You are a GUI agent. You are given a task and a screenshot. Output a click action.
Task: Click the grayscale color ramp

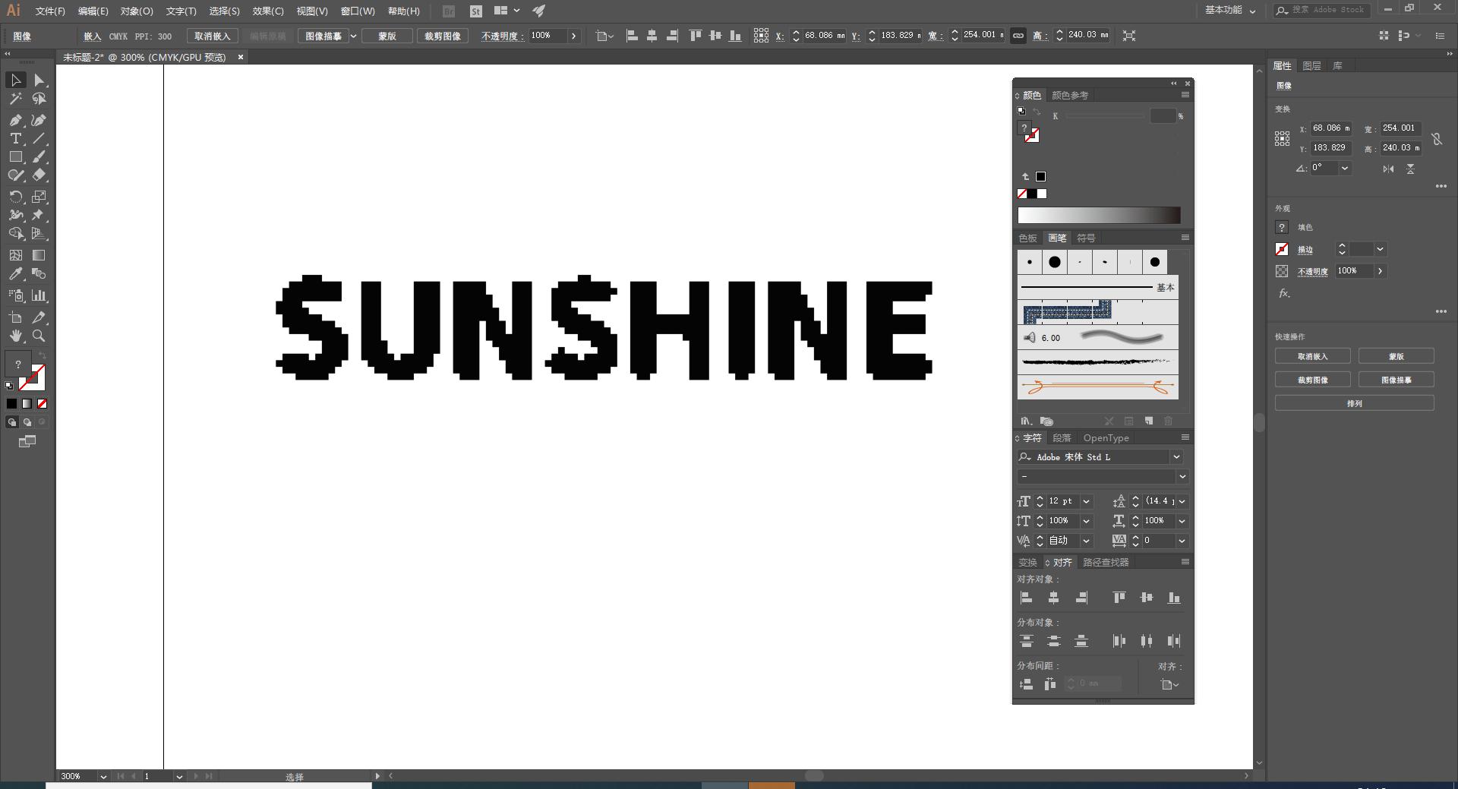(x=1098, y=215)
